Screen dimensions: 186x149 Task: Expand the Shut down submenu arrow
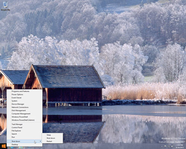[41, 141]
